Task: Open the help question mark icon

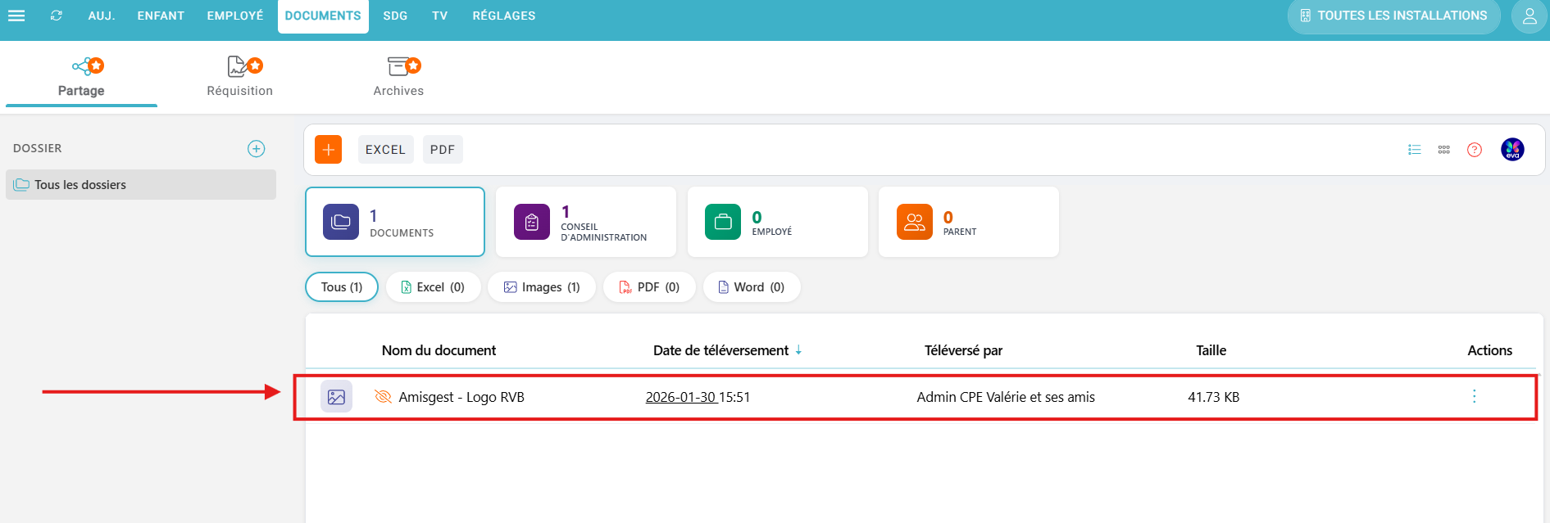Action: click(1474, 150)
